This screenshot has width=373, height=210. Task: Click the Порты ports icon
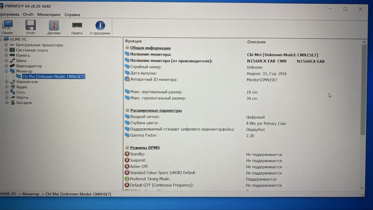pyautogui.click(x=13, y=97)
